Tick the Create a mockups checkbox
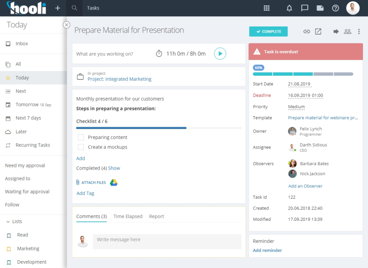Image resolution: width=368 pixels, height=268 pixels. click(x=81, y=147)
